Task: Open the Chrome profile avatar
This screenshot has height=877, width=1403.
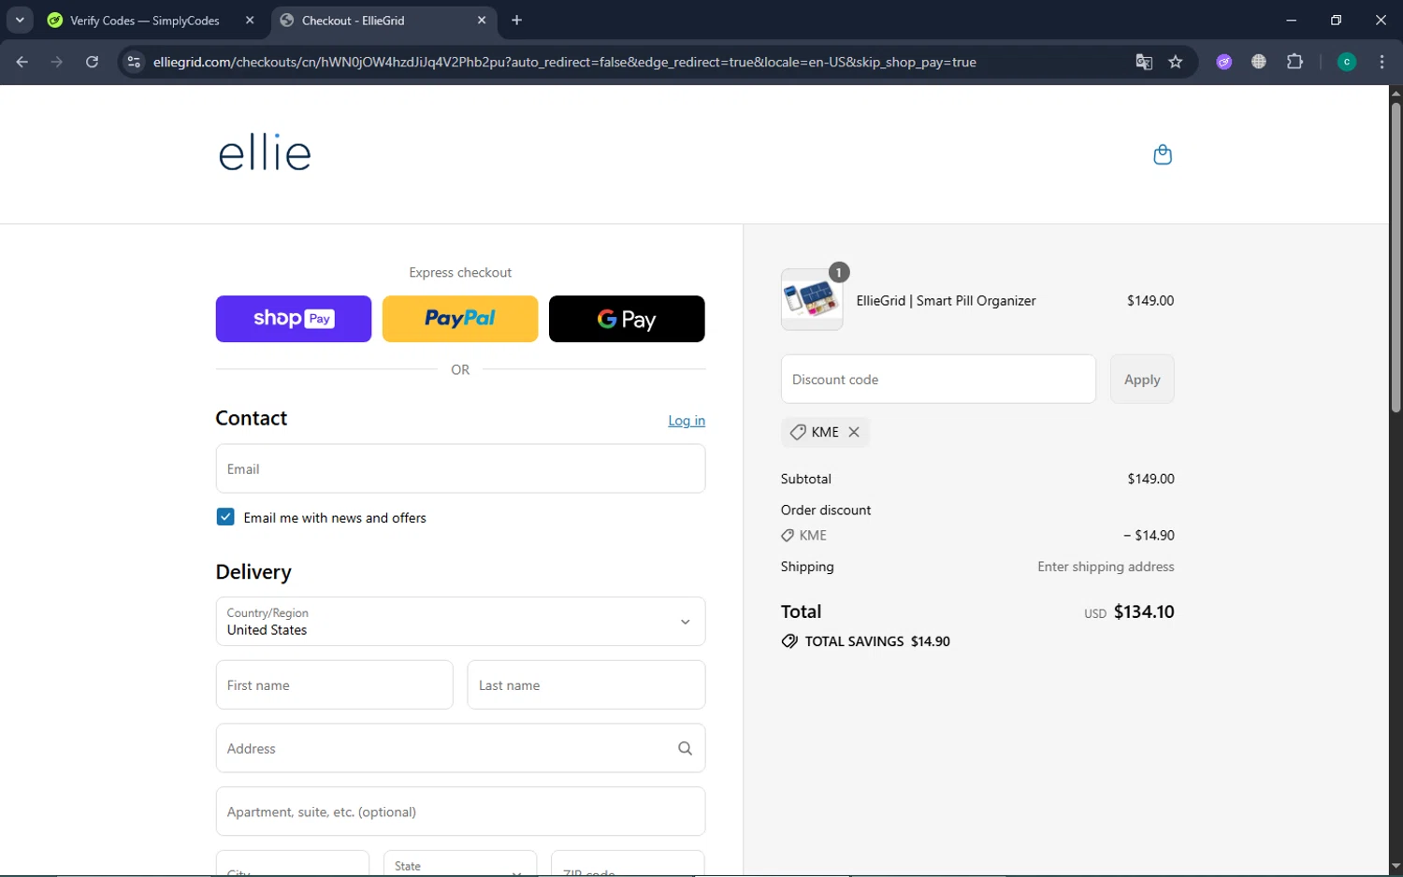Action: pos(1347,62)
